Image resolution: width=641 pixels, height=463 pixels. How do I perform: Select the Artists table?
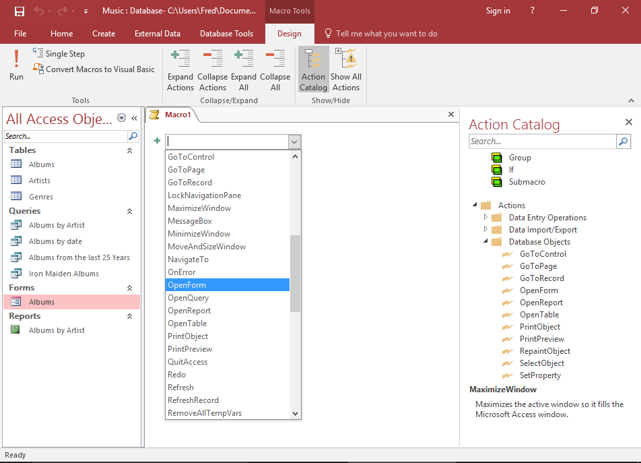[40, 181]
